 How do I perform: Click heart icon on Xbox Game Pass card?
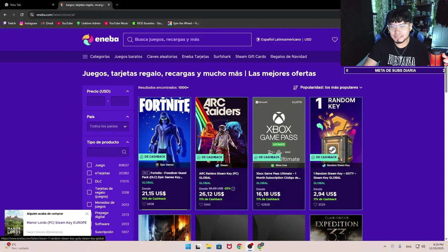pos(258,204)
